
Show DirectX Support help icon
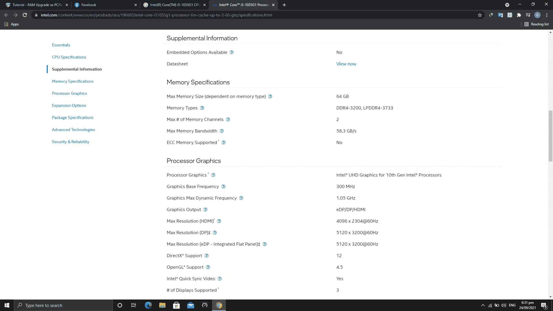coord(207,256)
